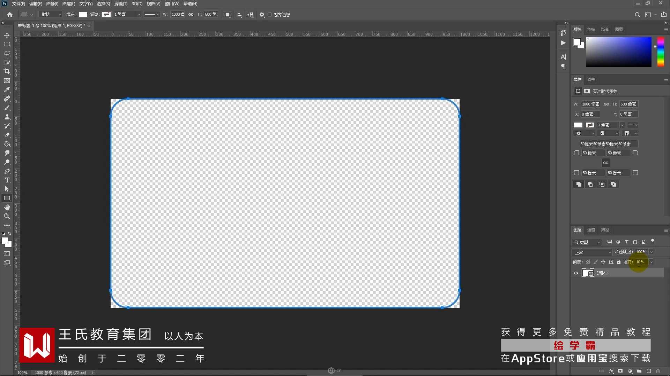The height and width of the screenshot is (376, 670).
Task: Select the Horizontal Type tool
Action: [7, 180]
